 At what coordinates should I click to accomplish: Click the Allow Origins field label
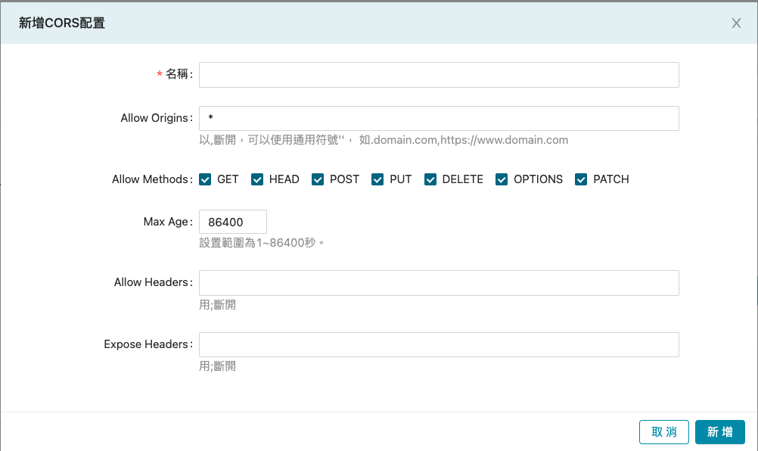tap(155, 119)
